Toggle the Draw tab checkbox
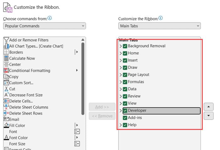 click(125, 67)
